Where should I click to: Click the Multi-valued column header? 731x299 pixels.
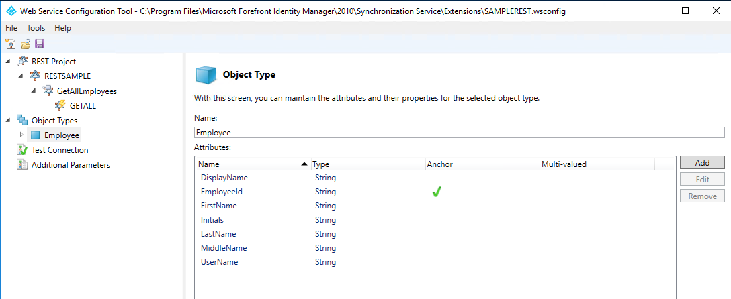[x=597, y=164]
